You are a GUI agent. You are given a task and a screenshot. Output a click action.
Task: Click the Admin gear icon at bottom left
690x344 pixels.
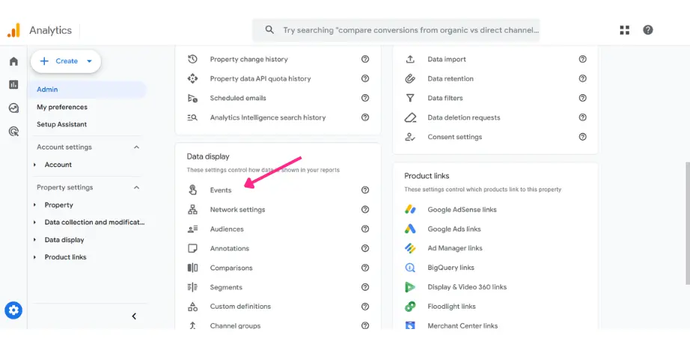point(13,310)
